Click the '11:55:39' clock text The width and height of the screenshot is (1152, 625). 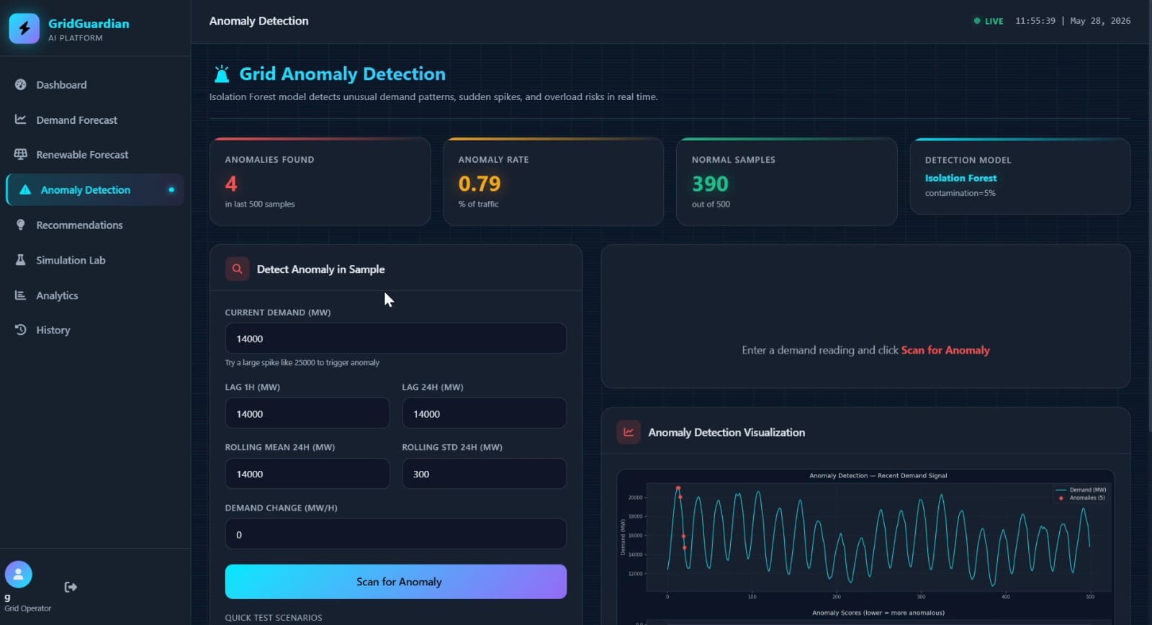[x=1035, y=21]
